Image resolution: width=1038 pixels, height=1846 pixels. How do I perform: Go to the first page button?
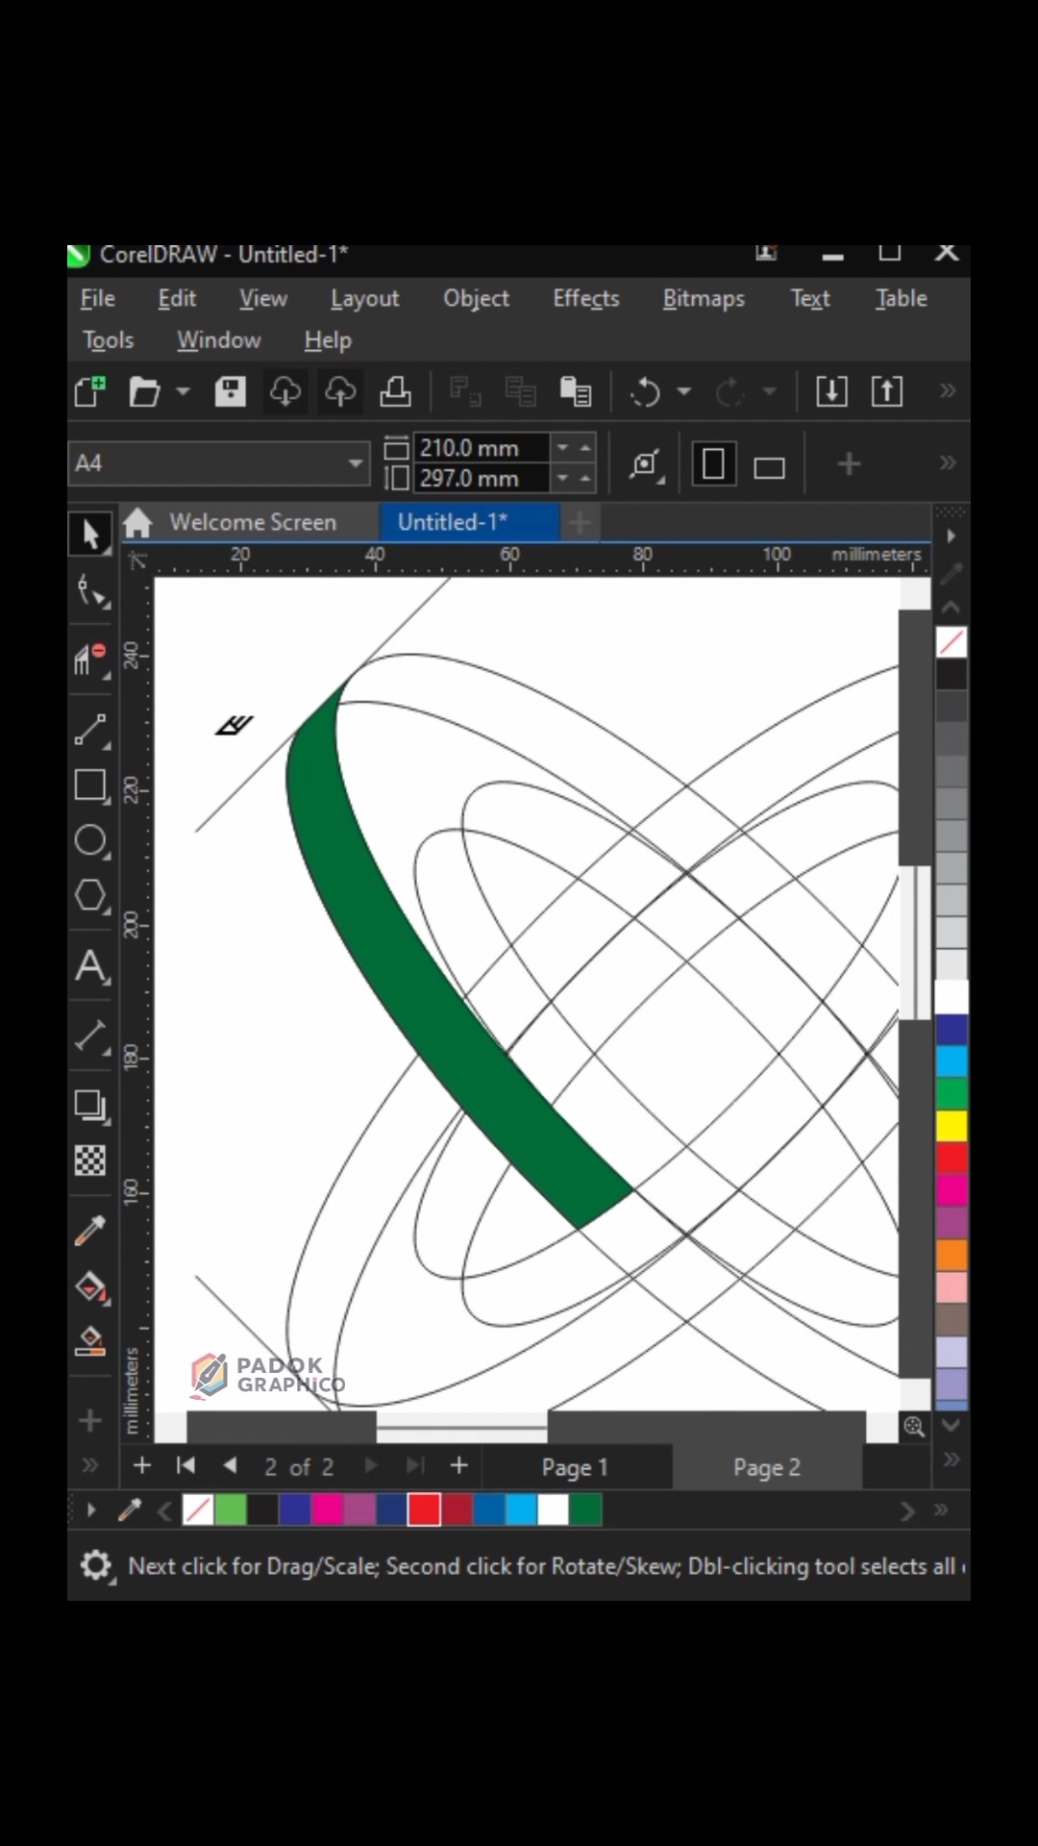coord(185,1465)
